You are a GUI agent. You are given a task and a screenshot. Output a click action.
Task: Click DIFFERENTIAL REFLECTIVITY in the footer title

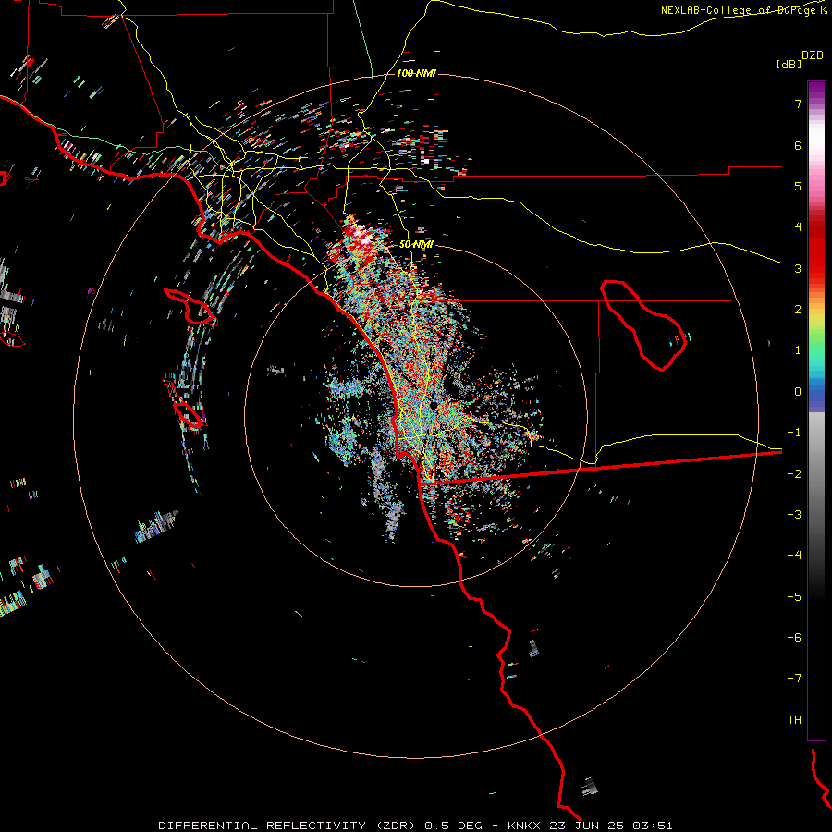click(x=263, y=826)
